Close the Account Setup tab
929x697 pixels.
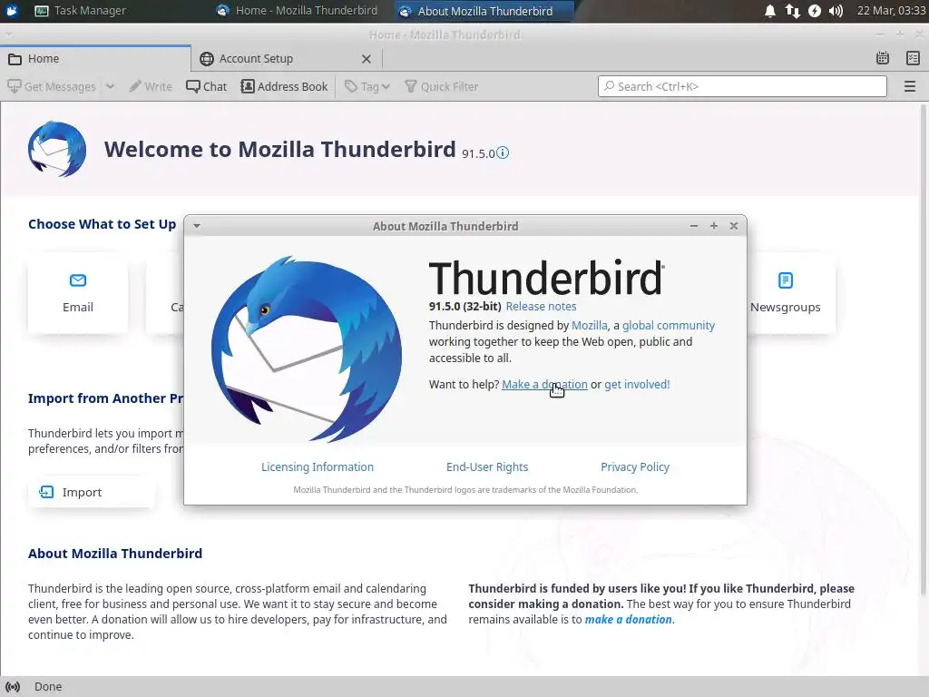coord(367,59)
